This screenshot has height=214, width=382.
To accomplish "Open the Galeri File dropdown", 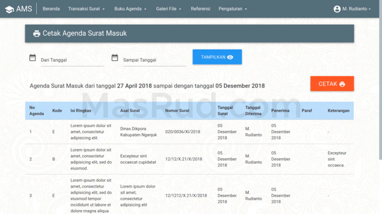I will (169, 9).
